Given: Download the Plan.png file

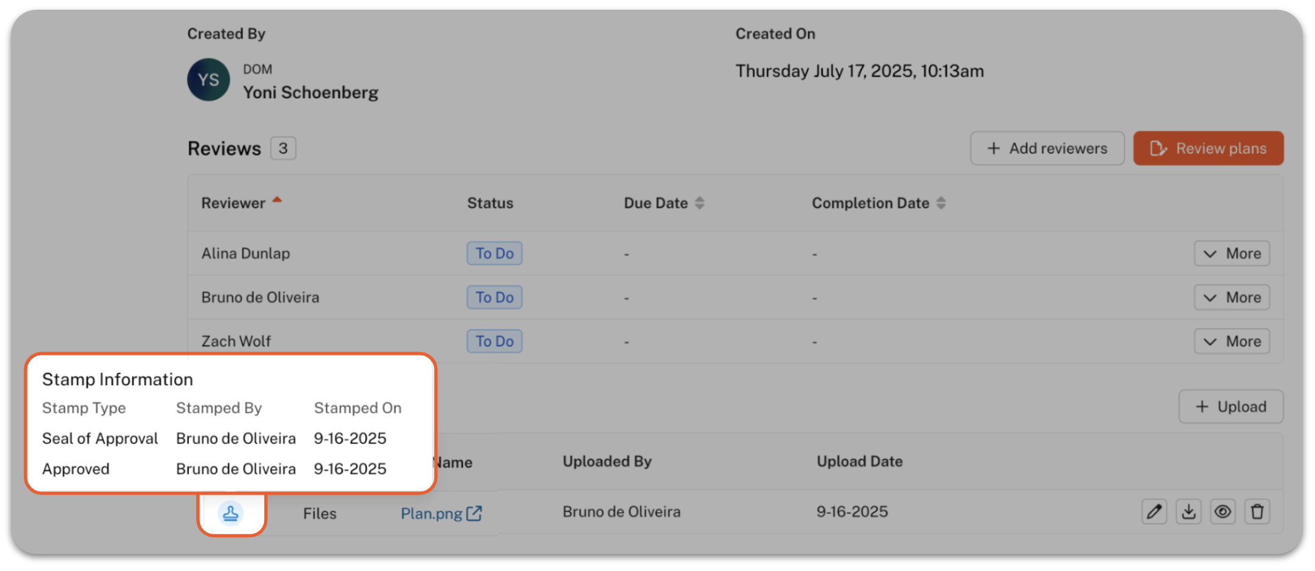Looking at the screenshot, I should [x=1188, y=512].
